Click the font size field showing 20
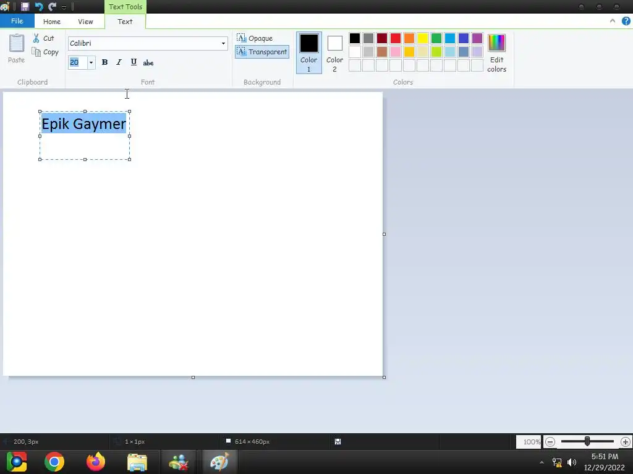Image resolution: width=633 pixels, height=474 pixels. pyautogui.click(x=77, y=62)
